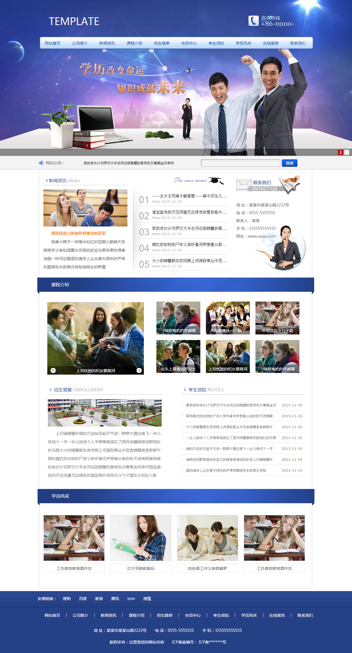Expand the 新闻资讯 News section arrow

[47, 181]
